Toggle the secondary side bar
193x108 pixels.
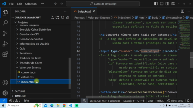click(x=167, y=4)
